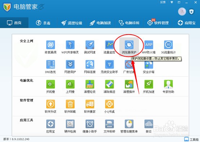Viewport: 200px width, 142px height.
Task: Open the 测试网速 speed test
Action: coord(90,45)
